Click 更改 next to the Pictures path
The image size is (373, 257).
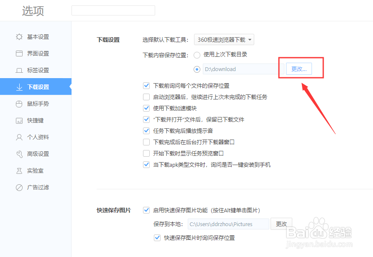point(281,224)
